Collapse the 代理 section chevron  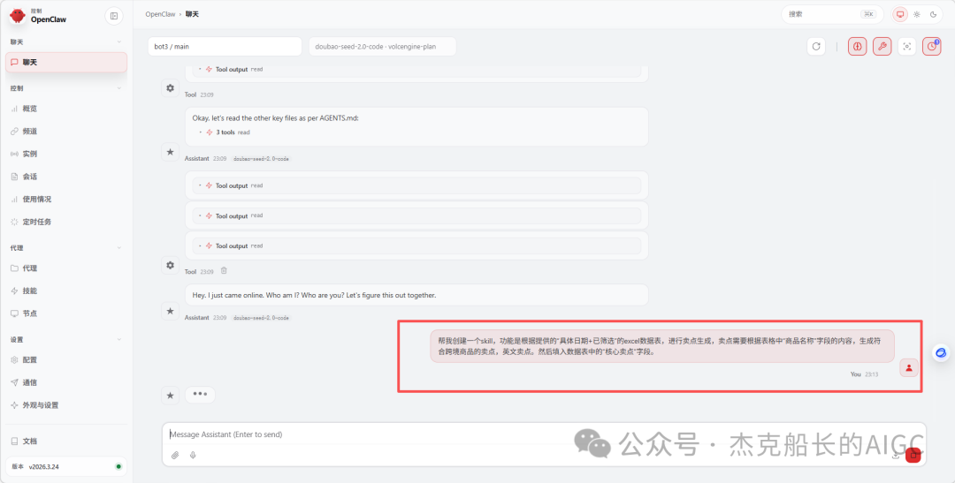118,248
